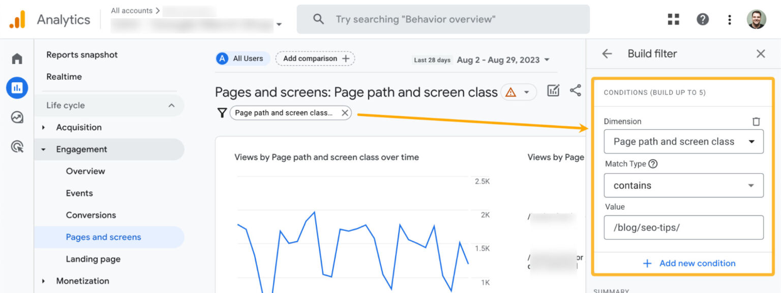Click the back arrow in Build filter panel
The height and width of the screenshot is (293, 781).
tap(606, 53)
